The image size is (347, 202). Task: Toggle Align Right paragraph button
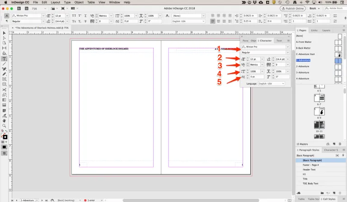tap(224, 16)
